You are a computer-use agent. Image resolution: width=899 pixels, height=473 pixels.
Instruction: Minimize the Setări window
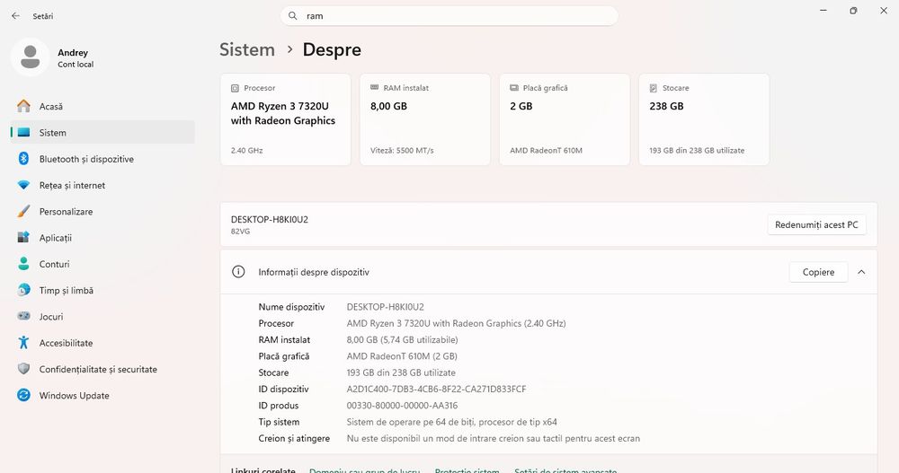[x=823, y=10]
